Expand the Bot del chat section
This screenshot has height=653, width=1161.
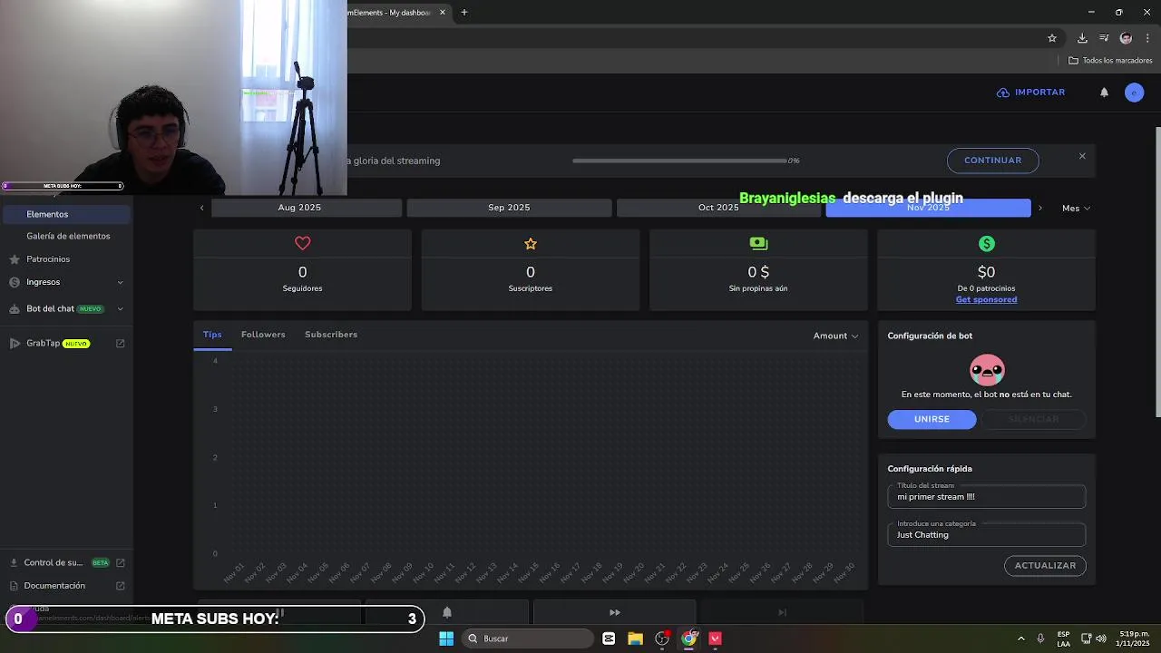click(120, 308)
